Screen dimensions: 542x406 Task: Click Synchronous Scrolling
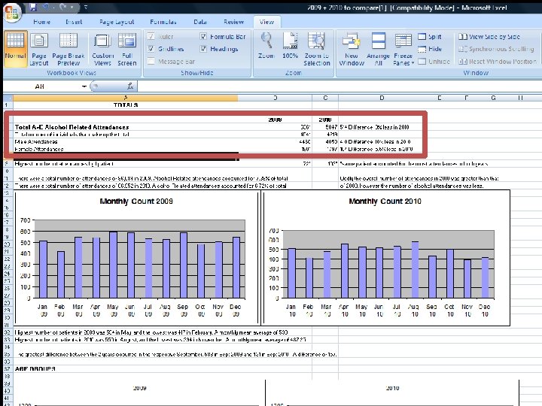click(x=496, y=49)
